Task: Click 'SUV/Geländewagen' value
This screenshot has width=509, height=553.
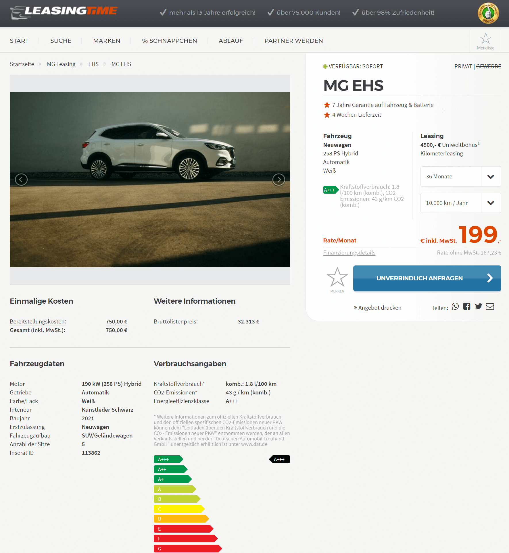Action: coord(107,436)
